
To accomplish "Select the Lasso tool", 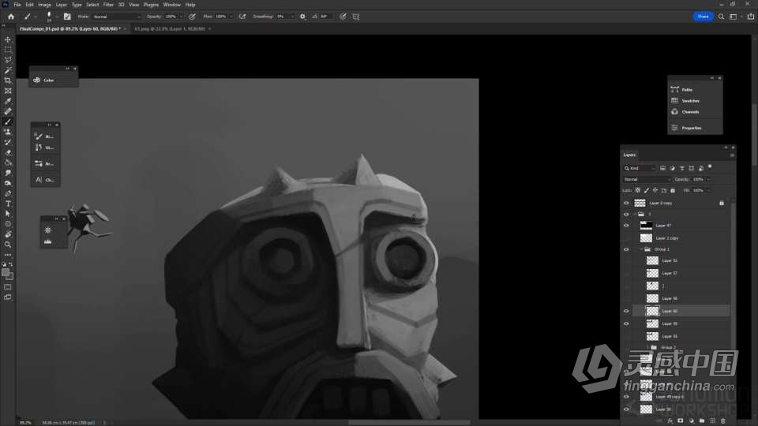I will point(8,60).
